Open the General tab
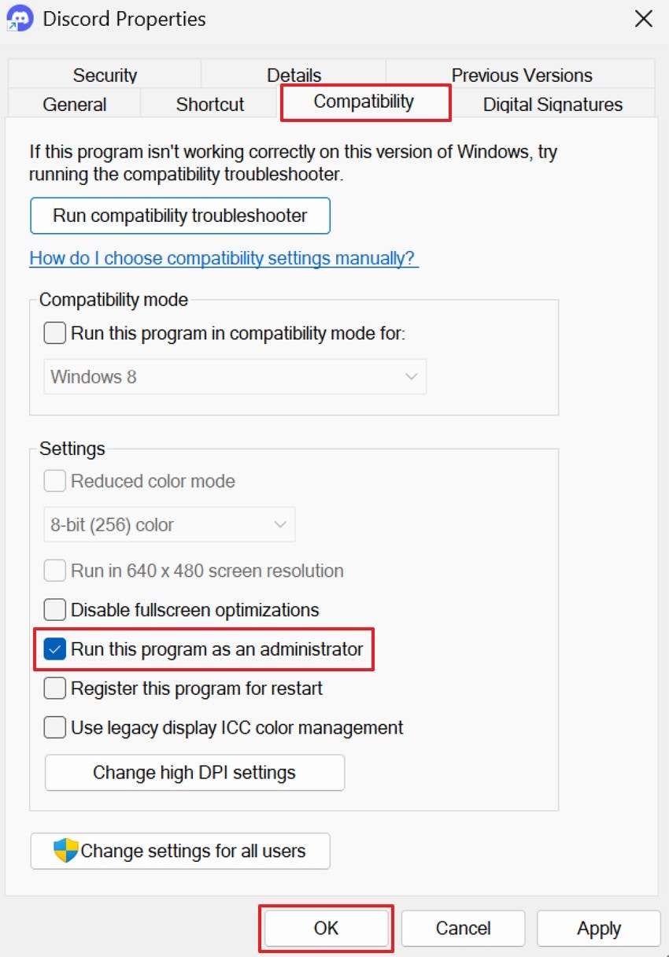 pos(75,104)
